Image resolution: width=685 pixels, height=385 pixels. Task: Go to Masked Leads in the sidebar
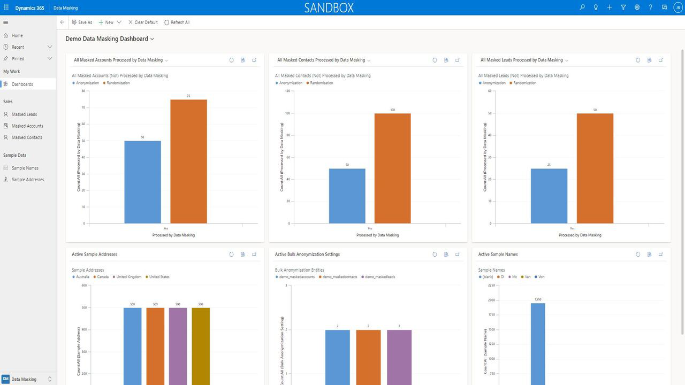(x=24, y=114)
